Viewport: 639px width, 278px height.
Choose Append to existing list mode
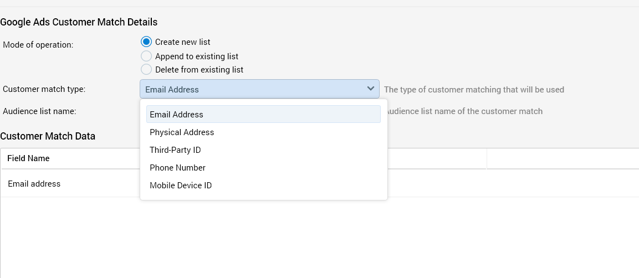tap(146, 56)
